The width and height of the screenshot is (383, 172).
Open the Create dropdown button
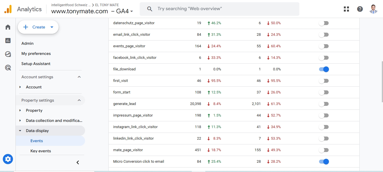click(38, 27)
